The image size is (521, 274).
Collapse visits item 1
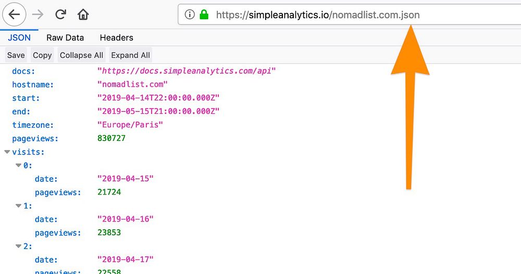pyautogui.click(x=19, y=206)
